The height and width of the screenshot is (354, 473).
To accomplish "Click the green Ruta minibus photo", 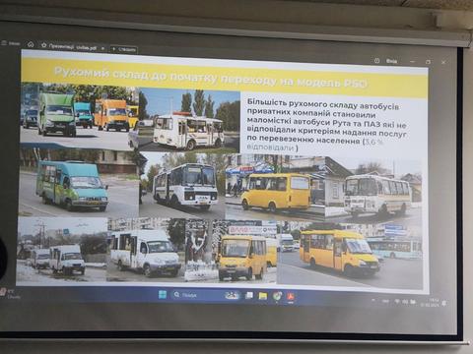I will click(80, 115).
